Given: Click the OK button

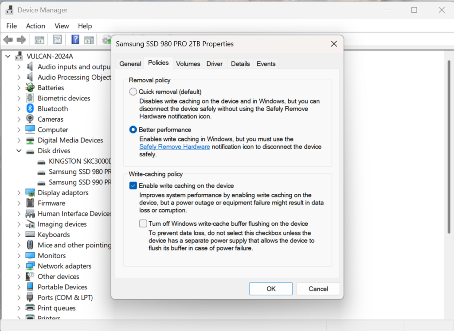Looking at the screenshot, I should coord(271,289).
